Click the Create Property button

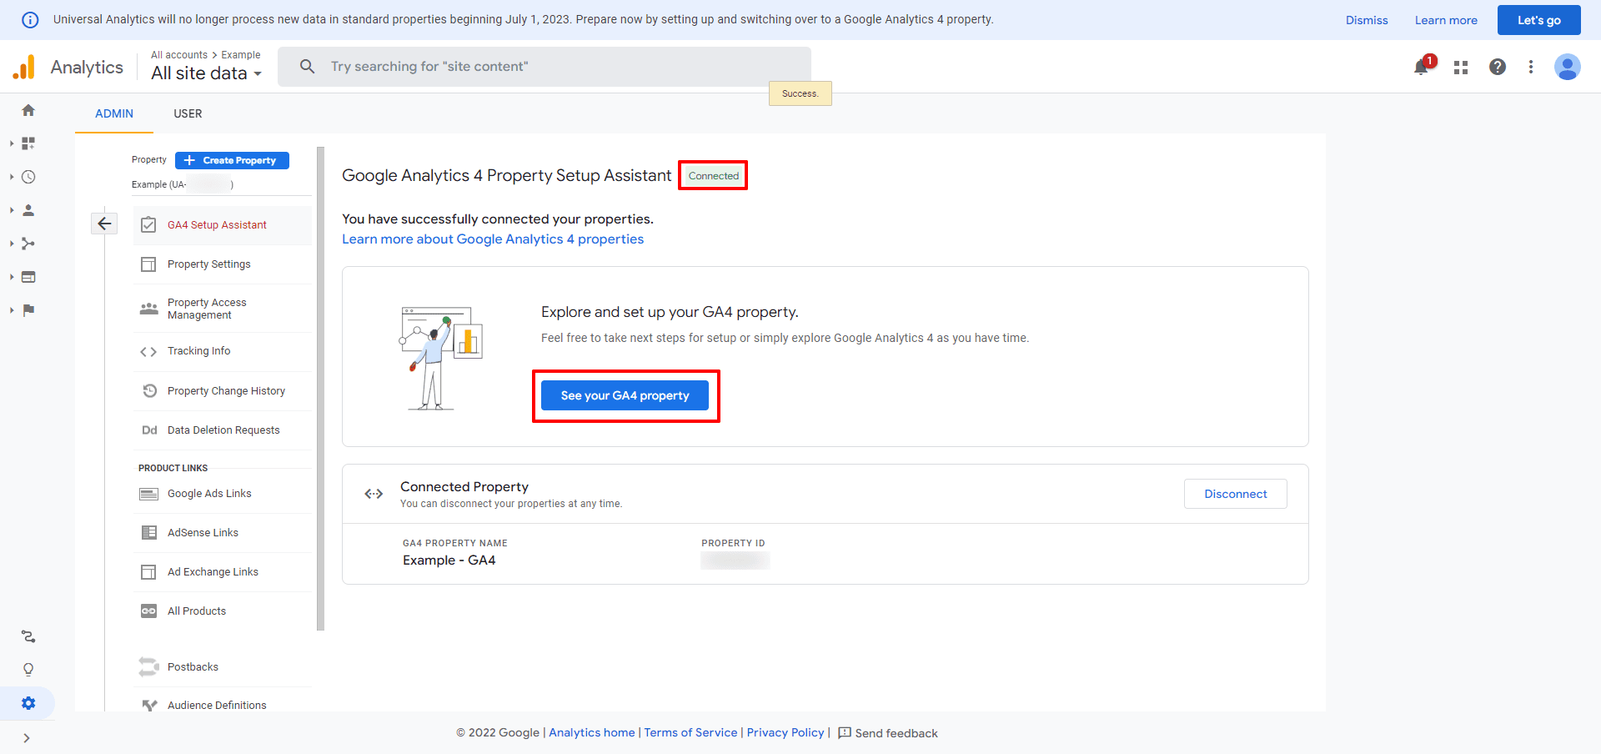pyautogui.click(x=232, y=160)
